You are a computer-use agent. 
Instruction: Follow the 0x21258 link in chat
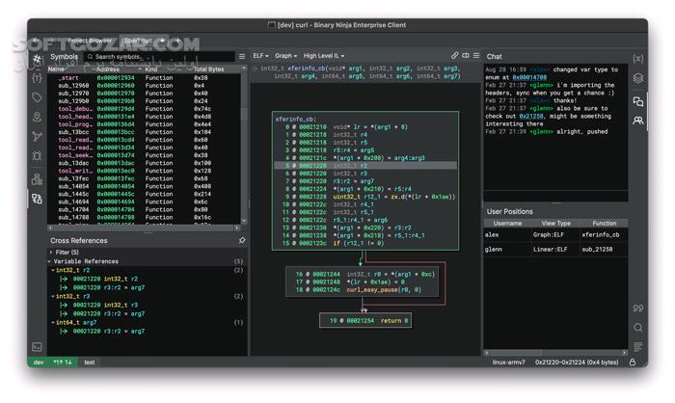(531, 117)
